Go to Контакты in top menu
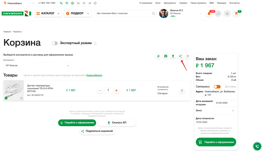 [x=234, y=3]
